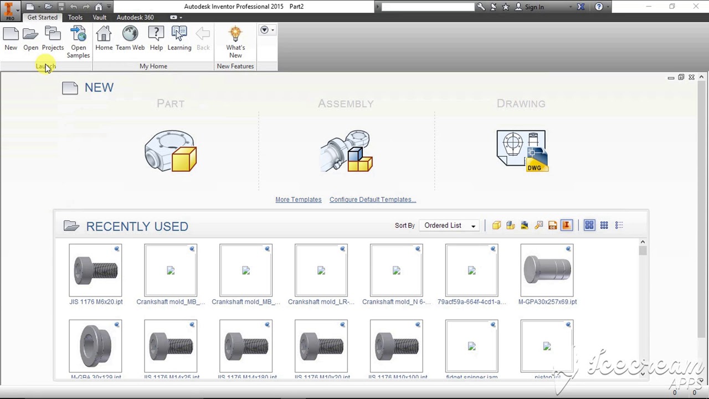Screen dimensions: 709x399
Task: Click the title bar search input
Action: click(428, 7)
